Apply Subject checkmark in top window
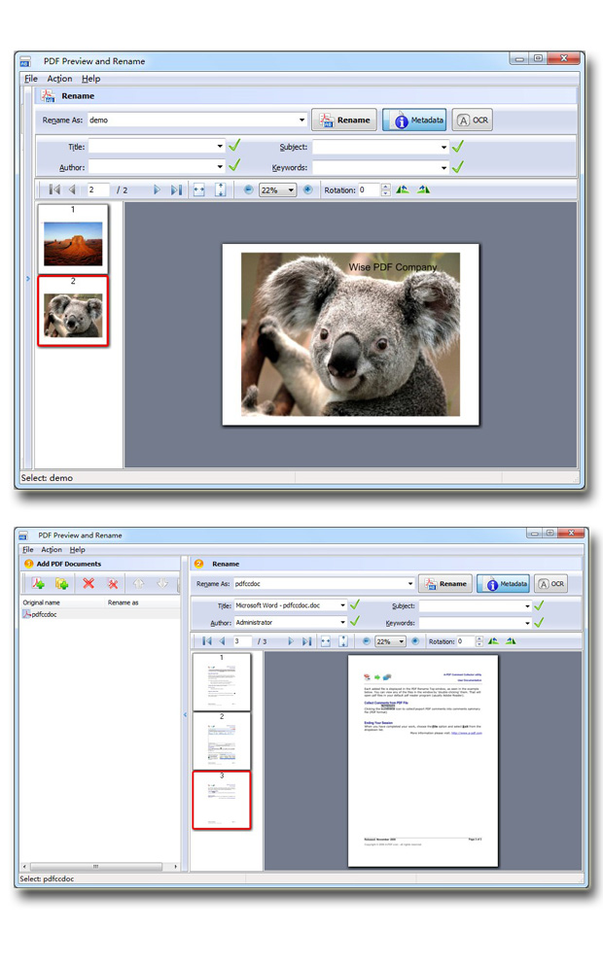Image resolution: width=603 pixels, height=964 pixels. [x=458, y=147]
